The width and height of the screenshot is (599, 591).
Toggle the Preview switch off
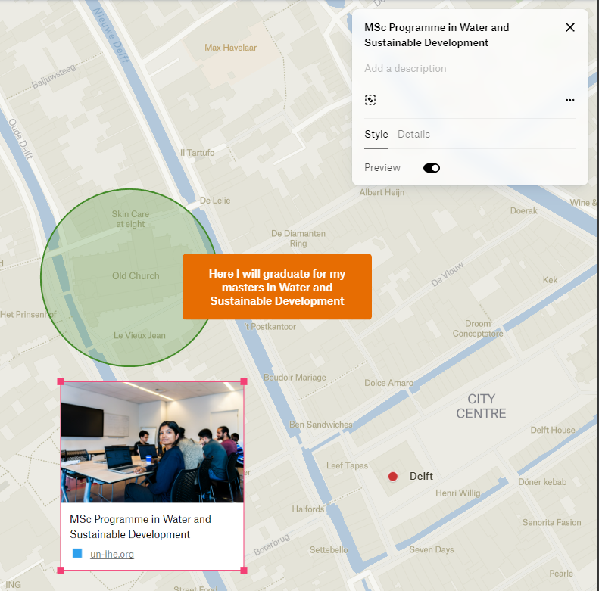coord(432,168)
